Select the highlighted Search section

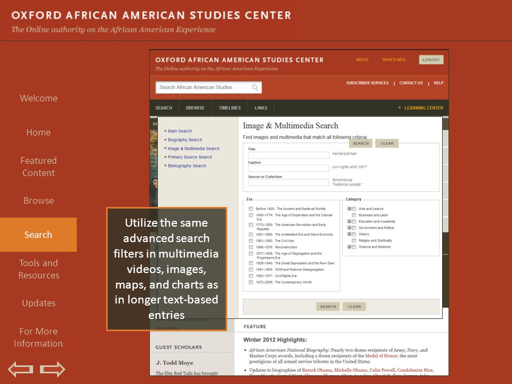point(38,235)
